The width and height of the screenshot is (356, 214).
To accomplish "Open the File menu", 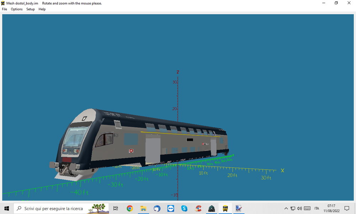I will [4, 9].
